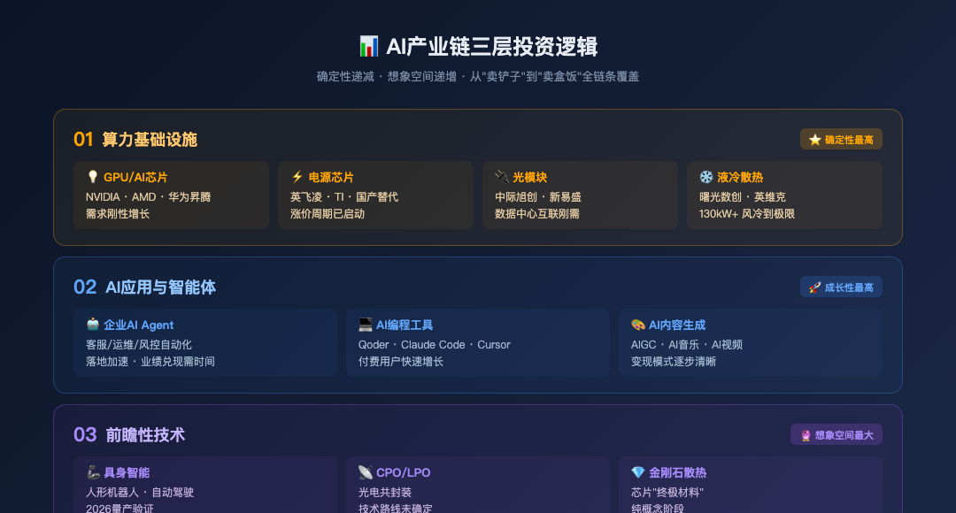Click the text Qoder · Claude Code · Cursor
956x513 pixels.
tap(434, 345)
